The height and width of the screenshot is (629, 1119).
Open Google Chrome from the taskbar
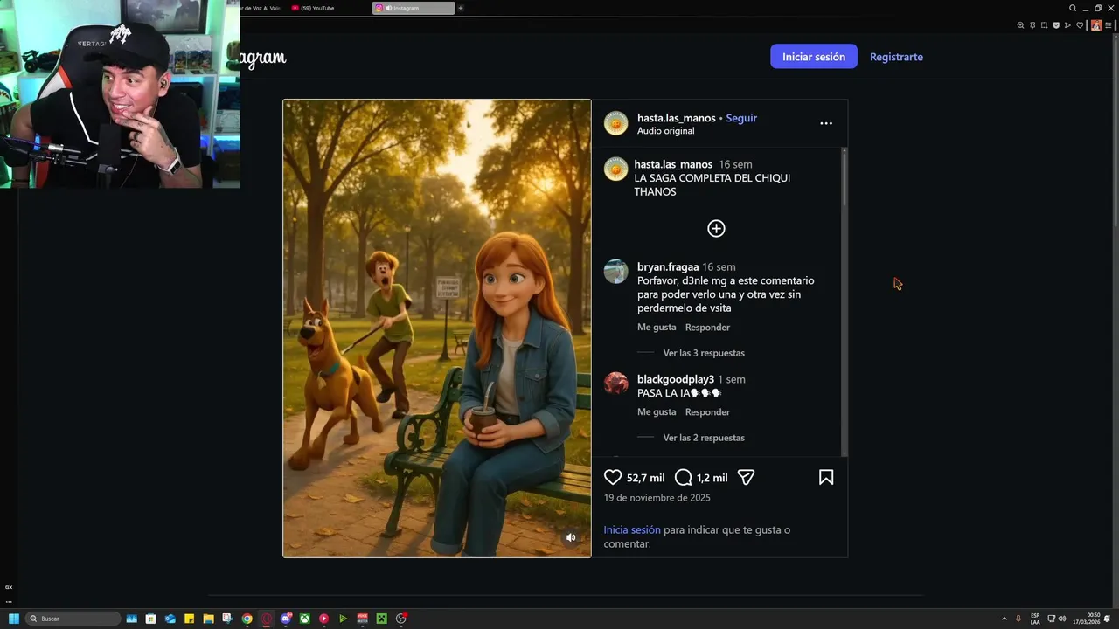point(247,619)
